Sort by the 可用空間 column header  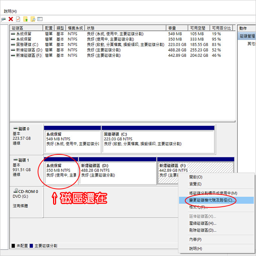[199, 28]
